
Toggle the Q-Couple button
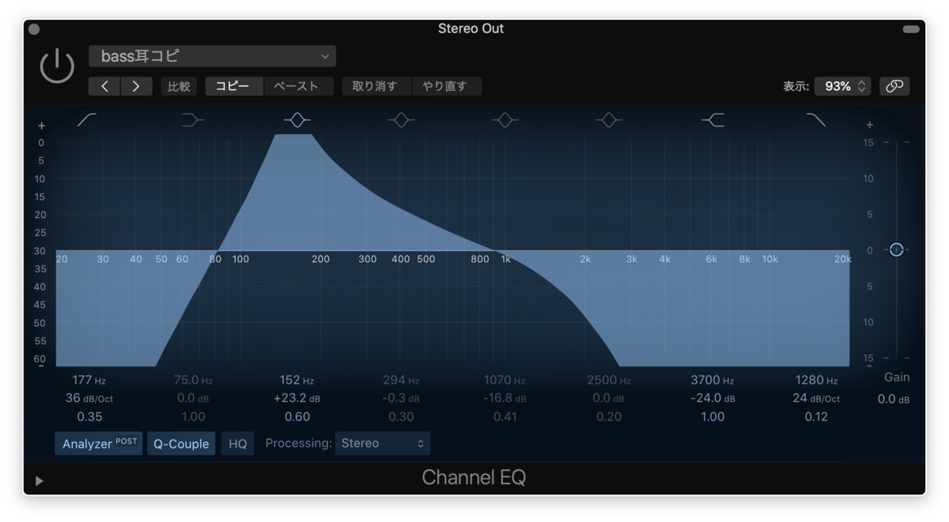tap(181, 444)
